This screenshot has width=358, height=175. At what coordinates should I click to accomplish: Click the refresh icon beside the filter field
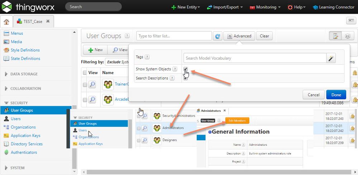pyautogui.click(x=218, y=36)
